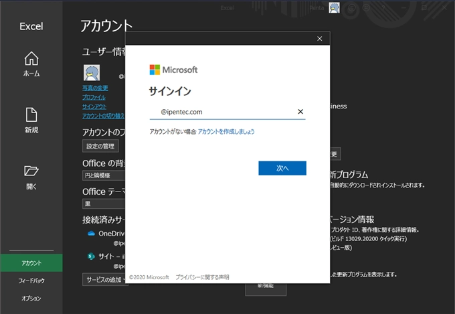The image size is (455, 314).
Task: Click the penguin profile picture in the title bar
Action: pyautogui.click(x=335, y=7)
